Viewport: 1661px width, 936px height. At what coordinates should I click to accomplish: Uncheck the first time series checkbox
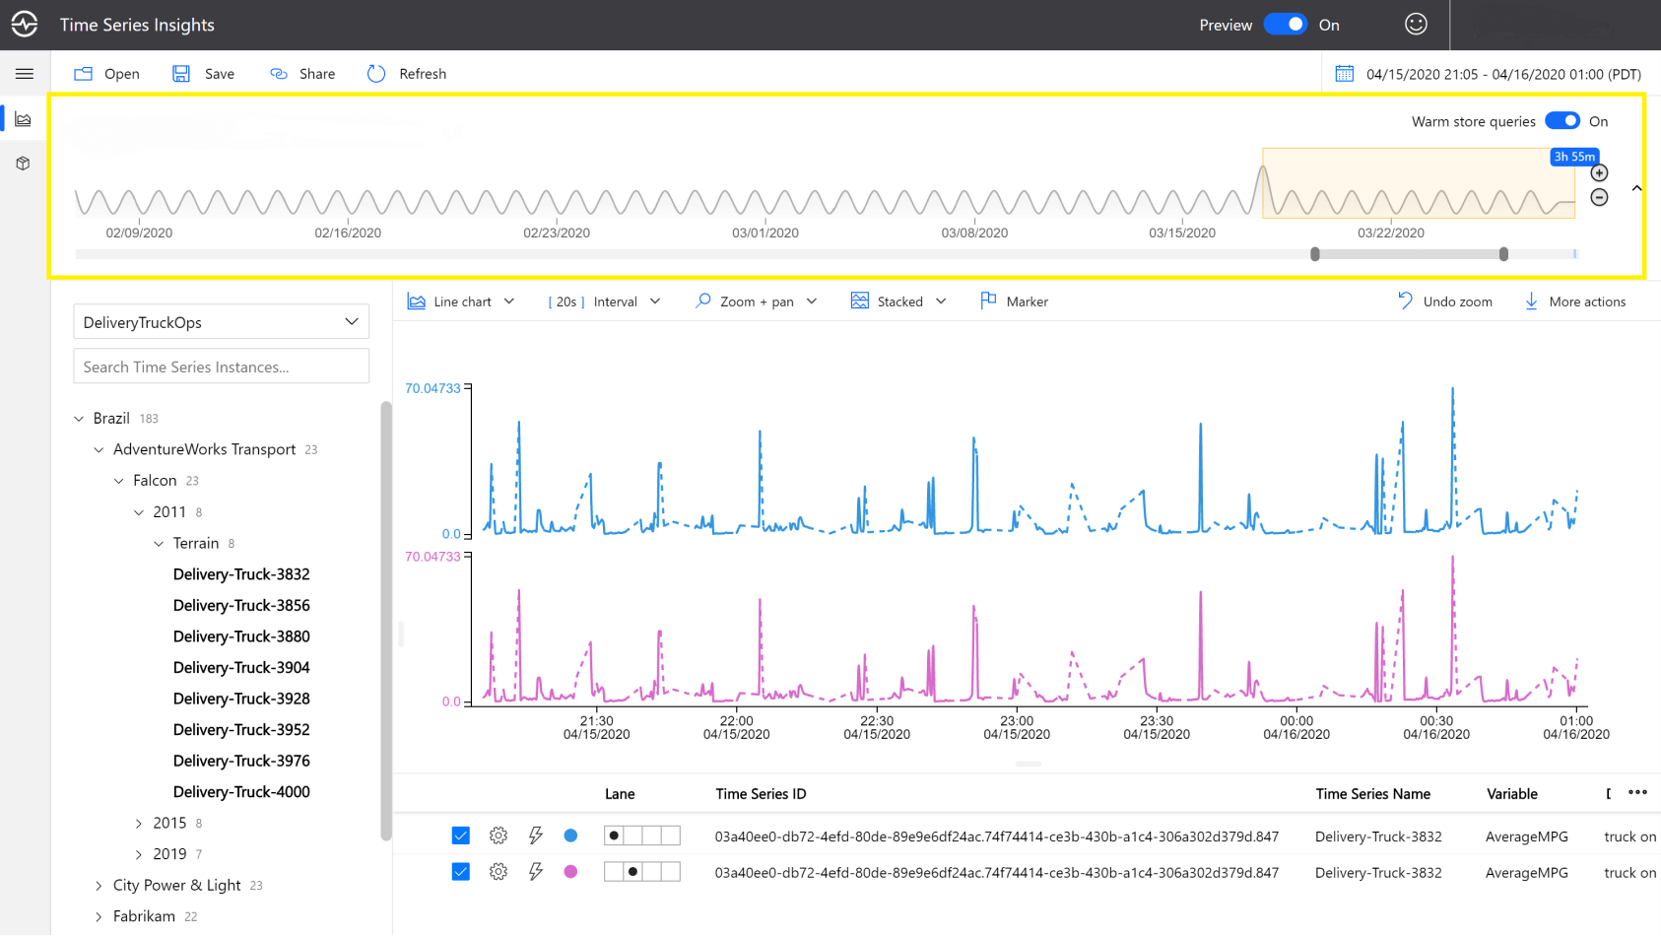pos(460,836)
